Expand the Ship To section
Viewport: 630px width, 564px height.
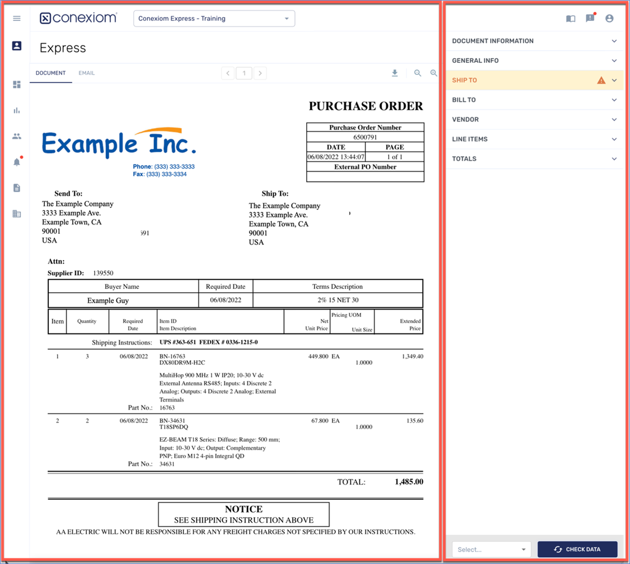pos(534,81)
